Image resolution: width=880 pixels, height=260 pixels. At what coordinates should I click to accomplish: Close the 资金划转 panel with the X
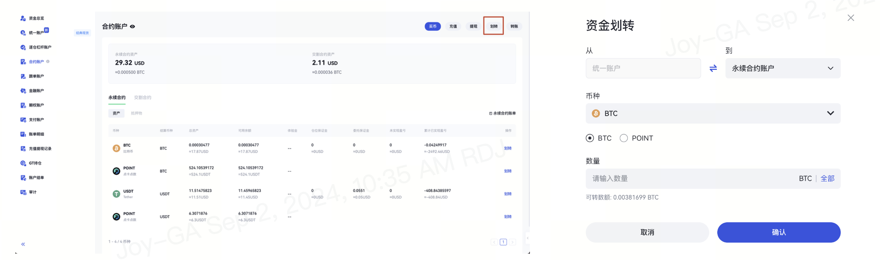click(851, 18)
